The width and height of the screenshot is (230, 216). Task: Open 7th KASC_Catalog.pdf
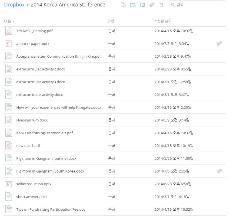34,31
